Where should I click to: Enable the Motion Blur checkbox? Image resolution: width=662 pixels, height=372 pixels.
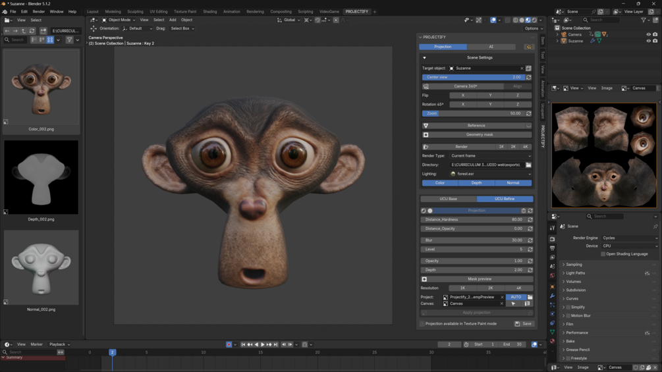click(568, 315)
